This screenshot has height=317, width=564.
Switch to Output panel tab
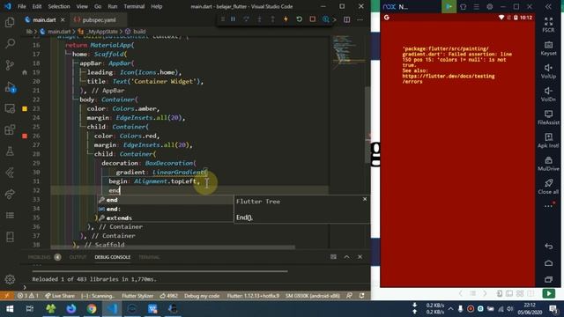(78, 257)
